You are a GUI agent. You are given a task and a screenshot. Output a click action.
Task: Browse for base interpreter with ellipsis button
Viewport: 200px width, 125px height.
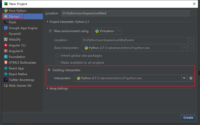coord(191,48)
